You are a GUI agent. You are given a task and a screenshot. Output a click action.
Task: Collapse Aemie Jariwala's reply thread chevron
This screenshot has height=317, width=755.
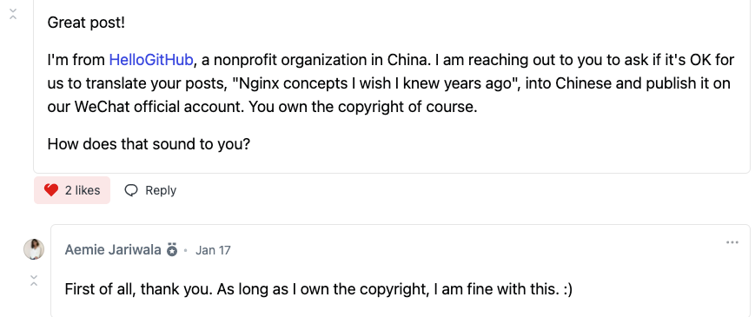(34, 281)
